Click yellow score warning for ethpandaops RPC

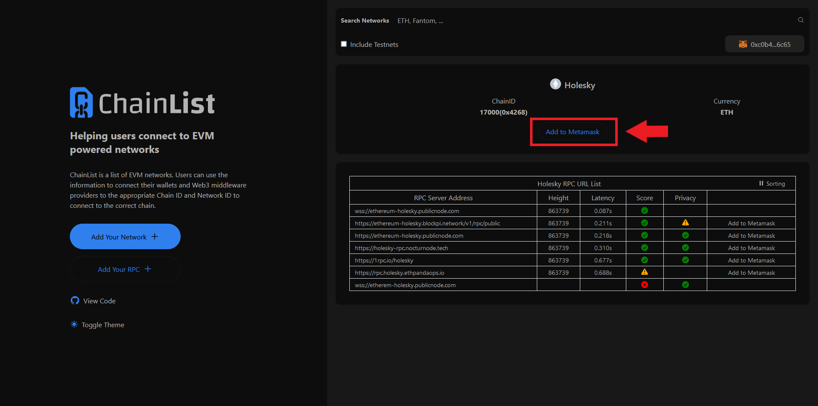[x=644, y=272]
